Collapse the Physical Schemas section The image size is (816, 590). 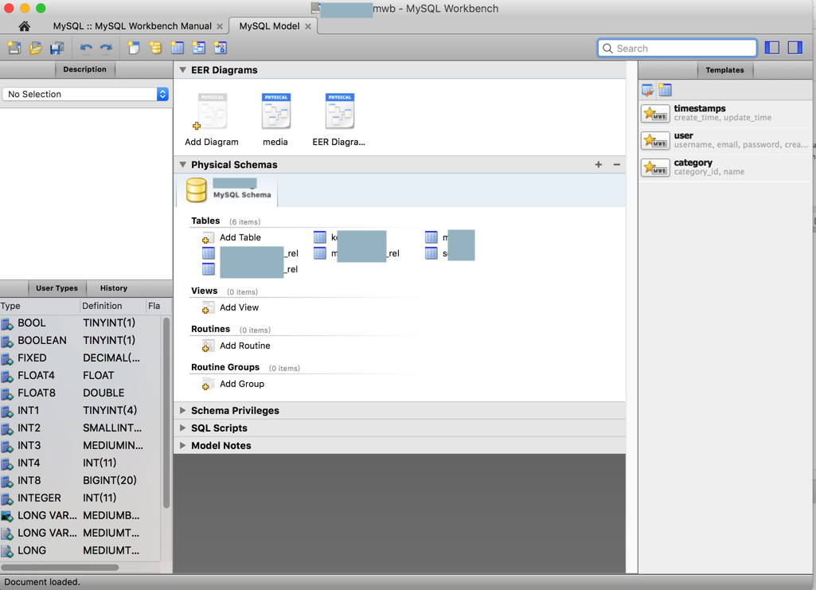coord(182,164)
